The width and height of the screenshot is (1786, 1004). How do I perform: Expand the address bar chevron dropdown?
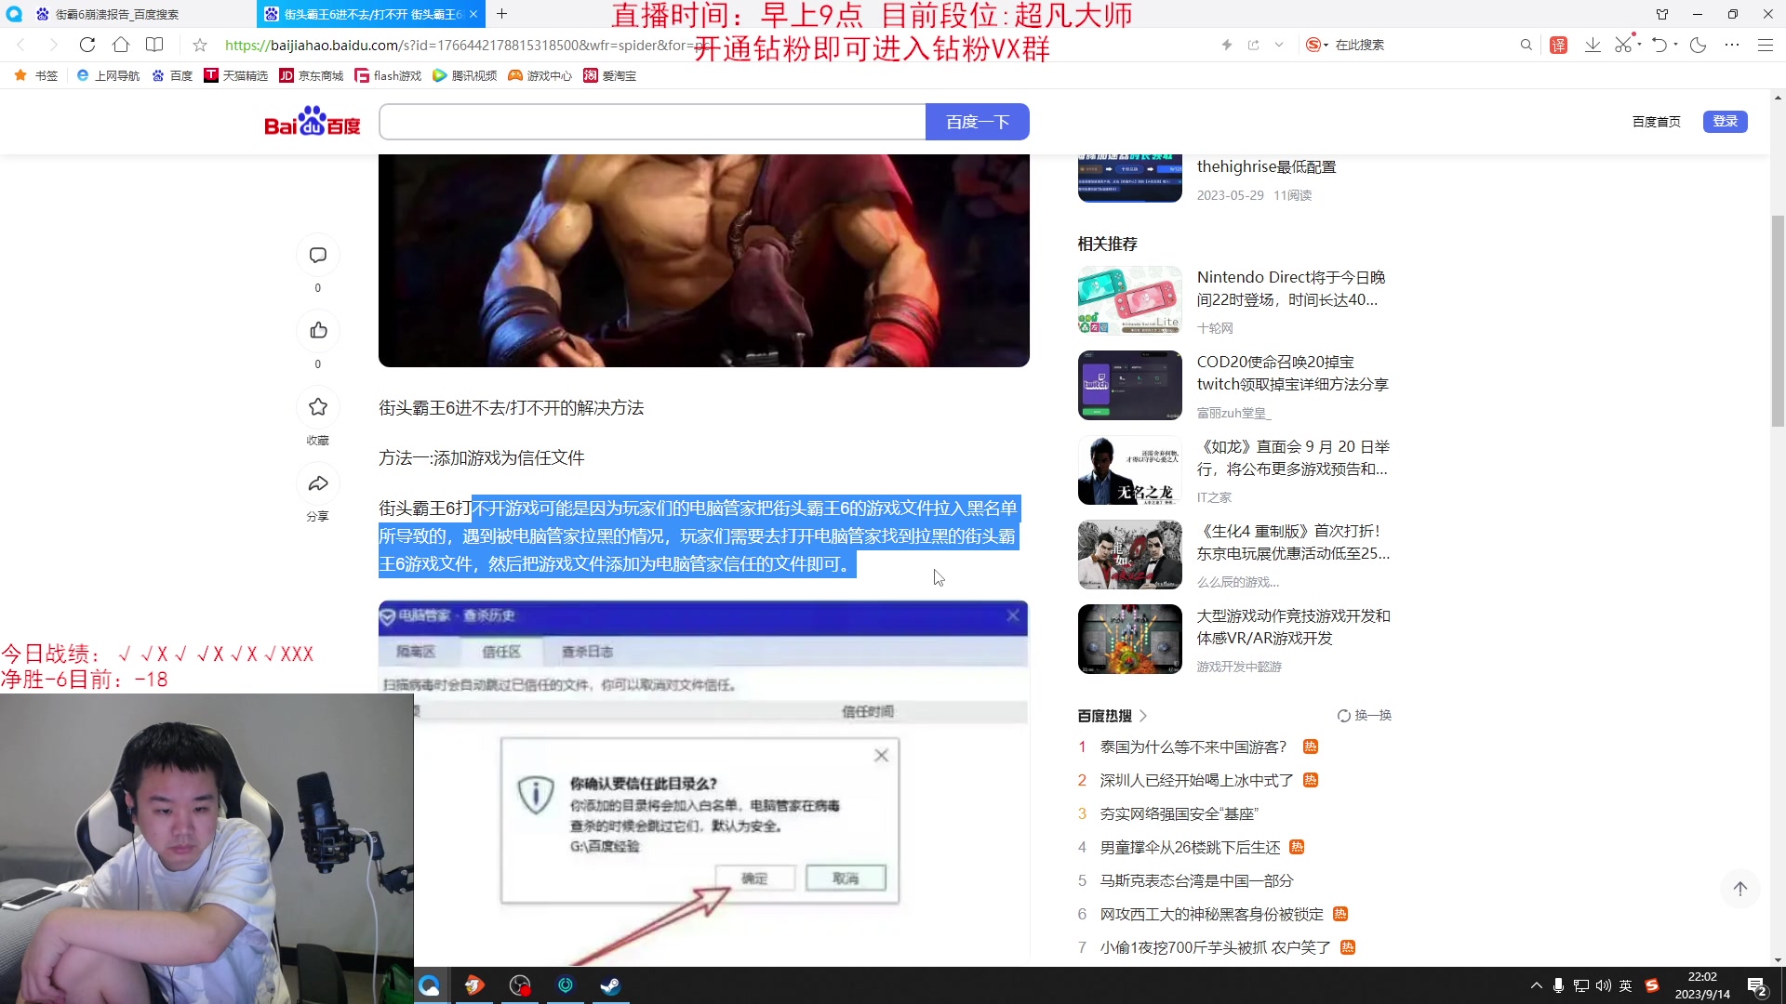pyautogui.click(x=1279, y=45)
